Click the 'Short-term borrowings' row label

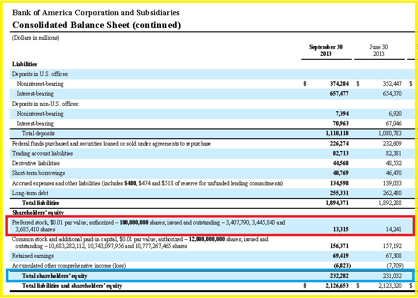point(38,173)
